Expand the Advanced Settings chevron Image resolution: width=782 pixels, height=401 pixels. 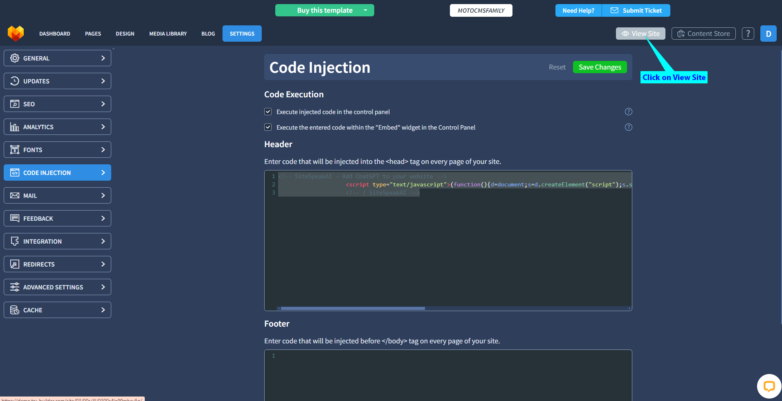click(x=103, y=287)
